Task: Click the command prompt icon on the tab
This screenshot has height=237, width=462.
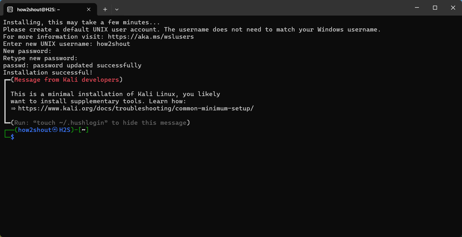Action: pyautogui.click(x=10, y=9)
